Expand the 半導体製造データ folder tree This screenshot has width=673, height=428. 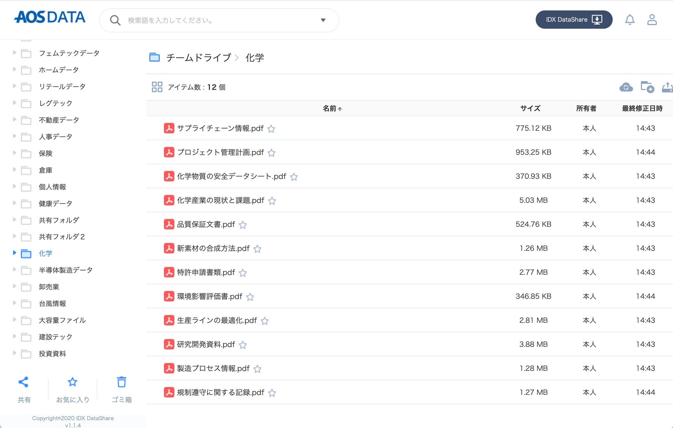pyautogui.click(x=14, y=270)
